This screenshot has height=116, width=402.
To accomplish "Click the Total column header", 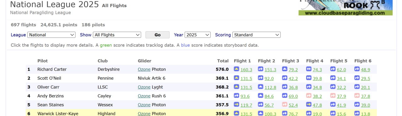I will pyautogui.click(x=223, y=61).
